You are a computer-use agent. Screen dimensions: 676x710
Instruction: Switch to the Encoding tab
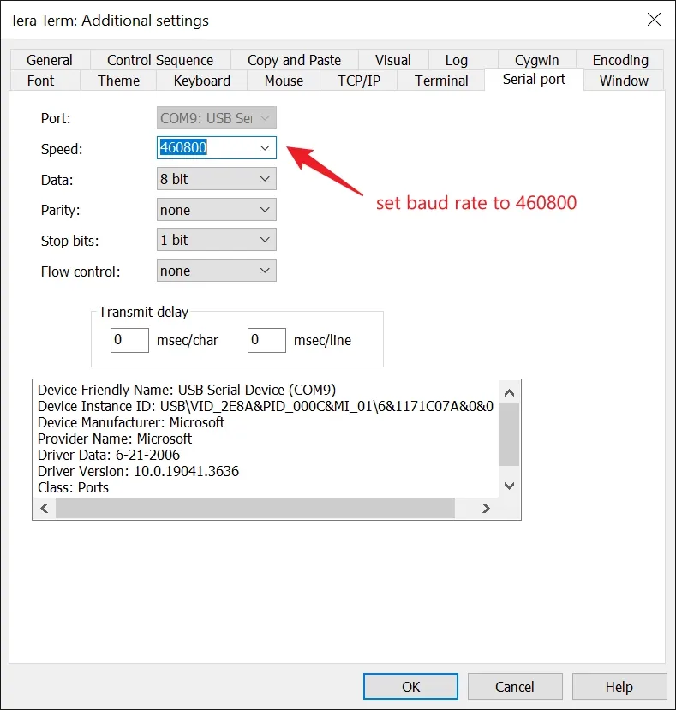620,60
